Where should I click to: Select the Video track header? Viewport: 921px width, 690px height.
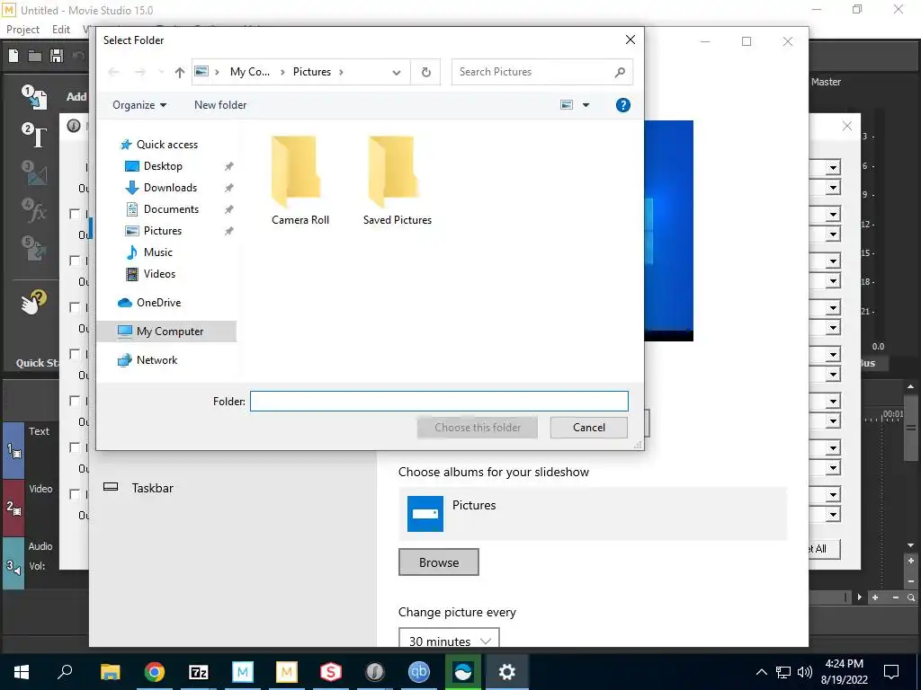[x=31, y=509]
